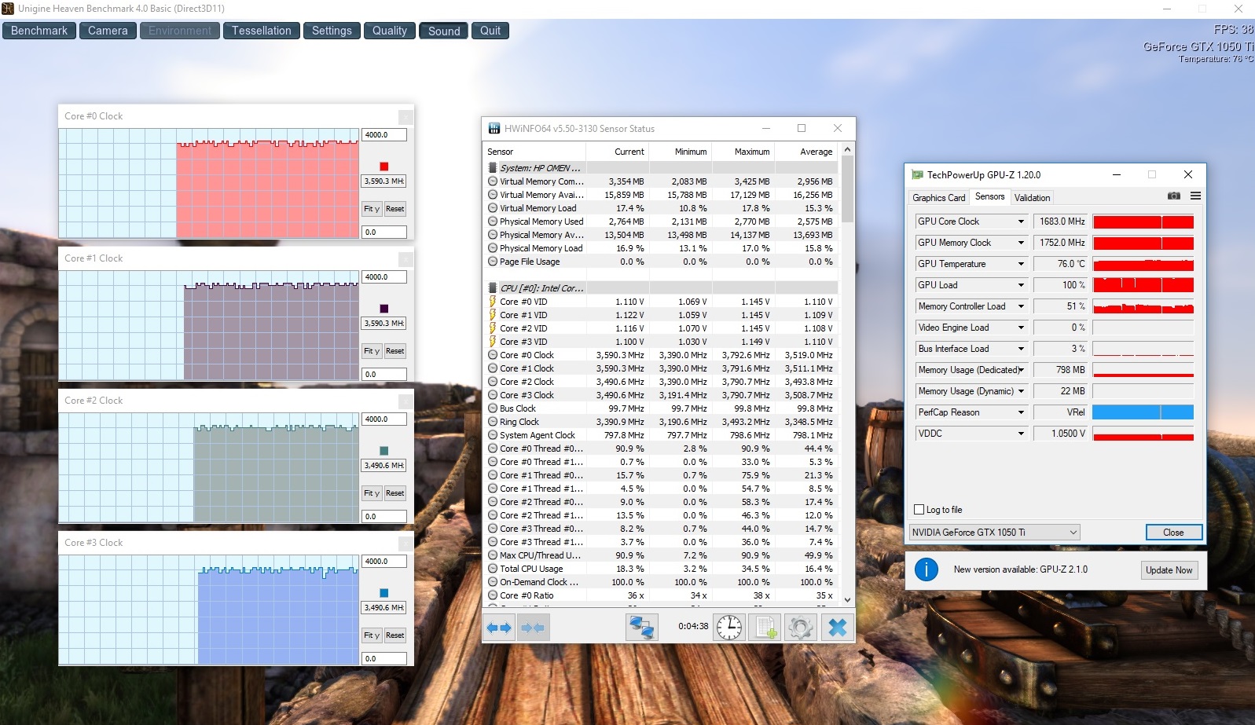Click the chip icon beside CPU [#0]: Intel Cor…
Screen dimensions: 1255x725
(493, 288)
